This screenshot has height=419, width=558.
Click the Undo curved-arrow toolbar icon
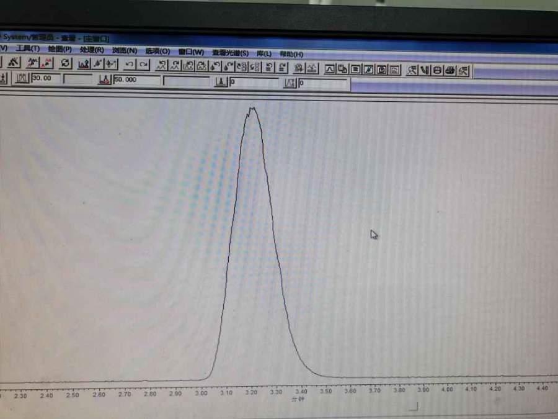(x=130, y=64)
